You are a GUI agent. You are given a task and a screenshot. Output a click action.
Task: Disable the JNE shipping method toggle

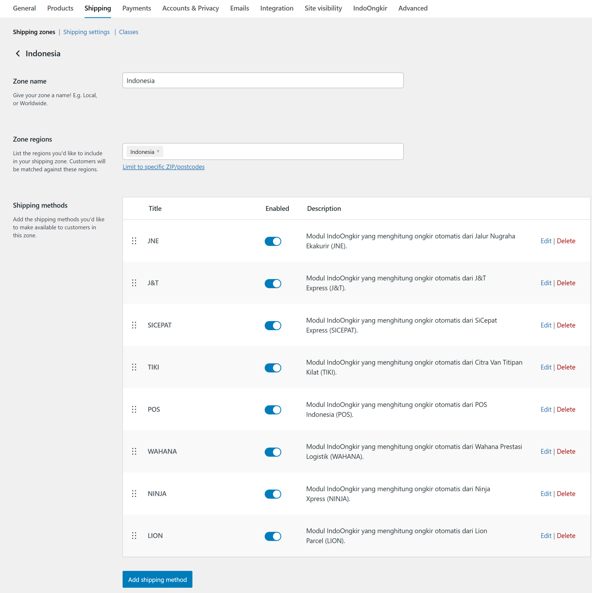click(x=273, y=241)
